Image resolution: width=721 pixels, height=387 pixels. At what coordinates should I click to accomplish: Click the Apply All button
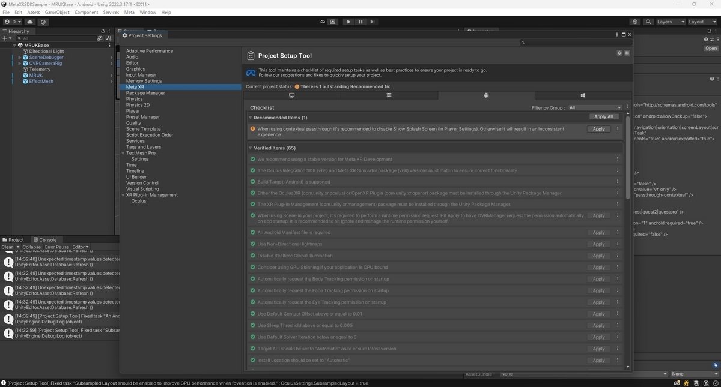coord(603,117)
